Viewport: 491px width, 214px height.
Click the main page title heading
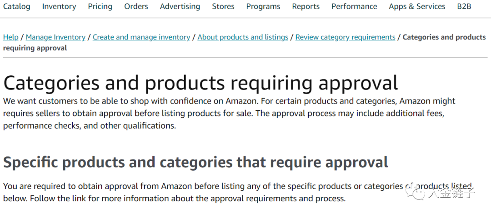[x=201, y=83]
